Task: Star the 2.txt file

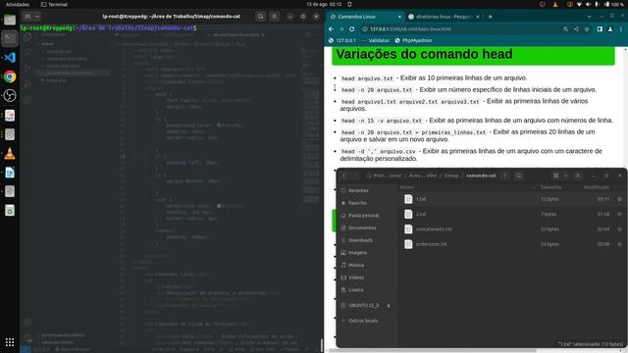Action: pos(619,214)
